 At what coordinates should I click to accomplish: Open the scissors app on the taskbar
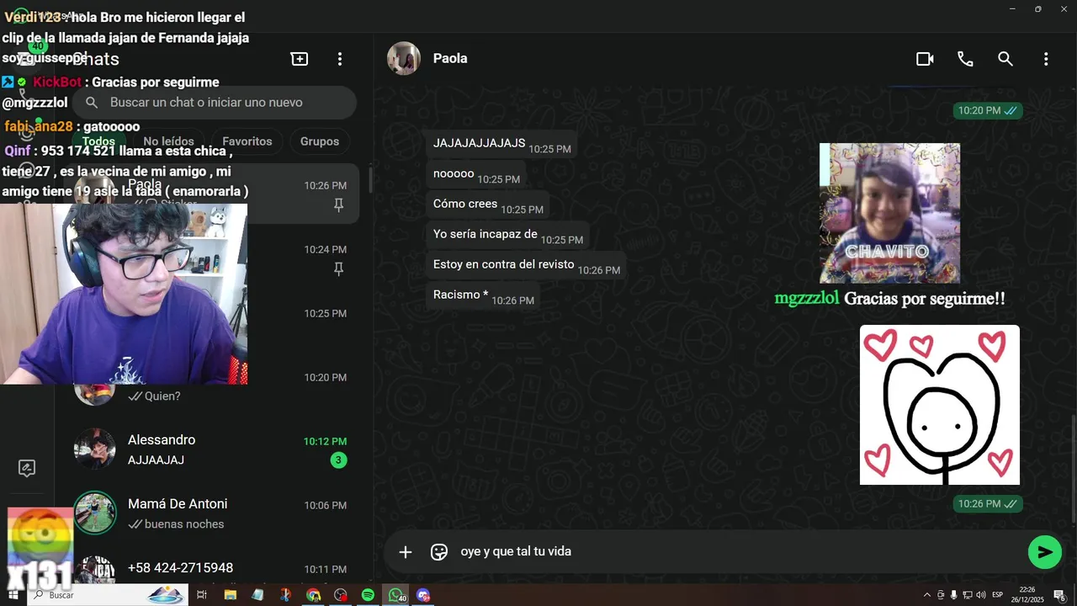pos(285,595)
